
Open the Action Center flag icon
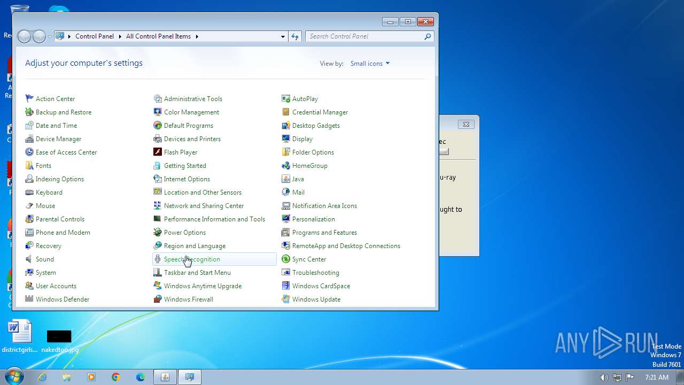29,98
